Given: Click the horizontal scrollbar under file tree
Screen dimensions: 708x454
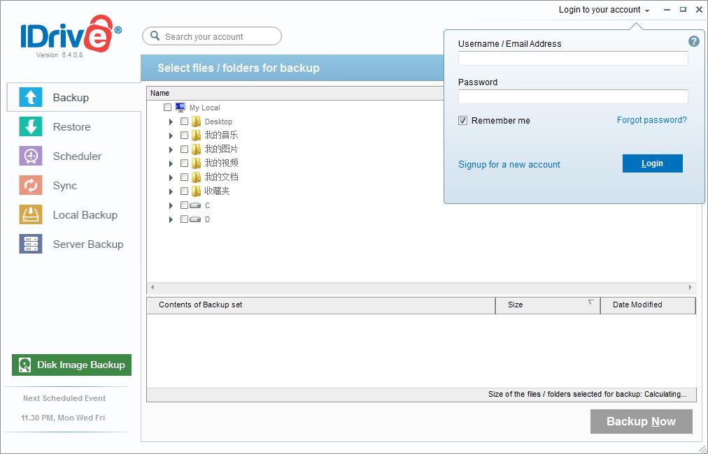Looking at the screenshot, I should [421, 287].
